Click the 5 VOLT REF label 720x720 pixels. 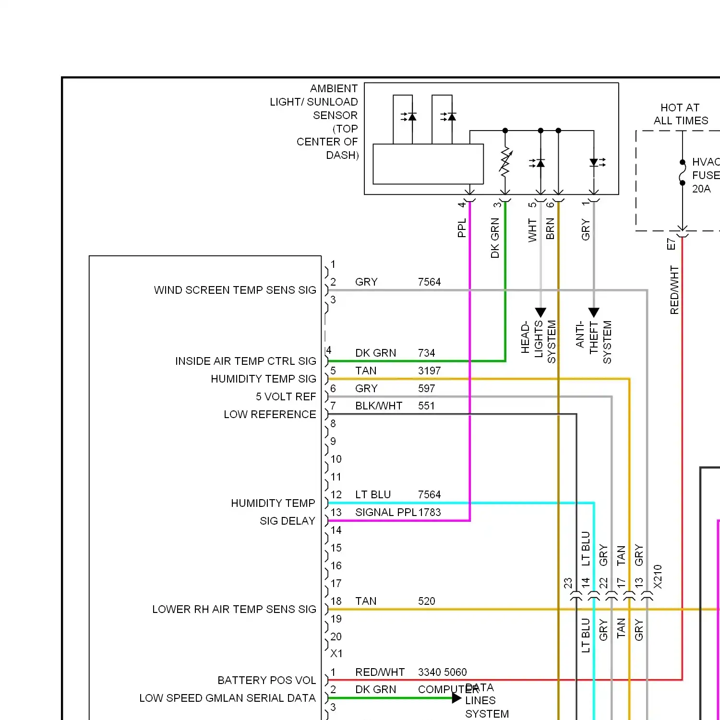pyautogui.click(x=286, y=396)
